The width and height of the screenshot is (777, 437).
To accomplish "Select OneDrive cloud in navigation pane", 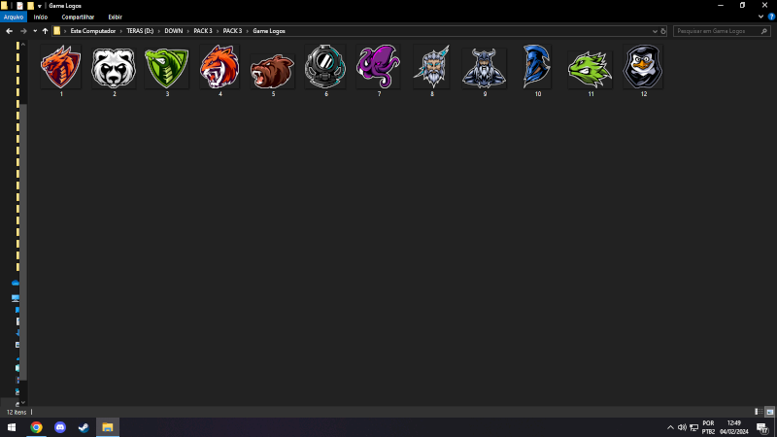I will pos(16,283).
